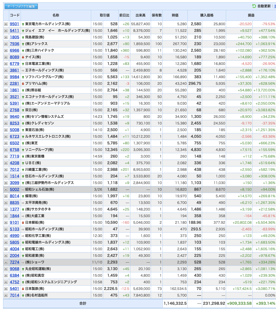Delete row 5401 日本製鉄 with X icon

point(6,289)
